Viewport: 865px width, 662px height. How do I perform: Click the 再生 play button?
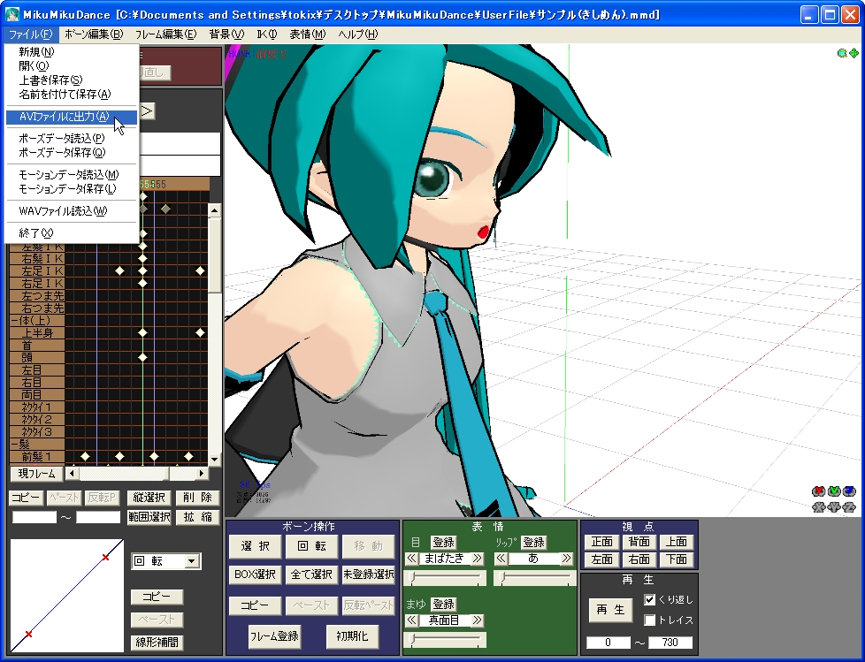[x=610, y=610]
